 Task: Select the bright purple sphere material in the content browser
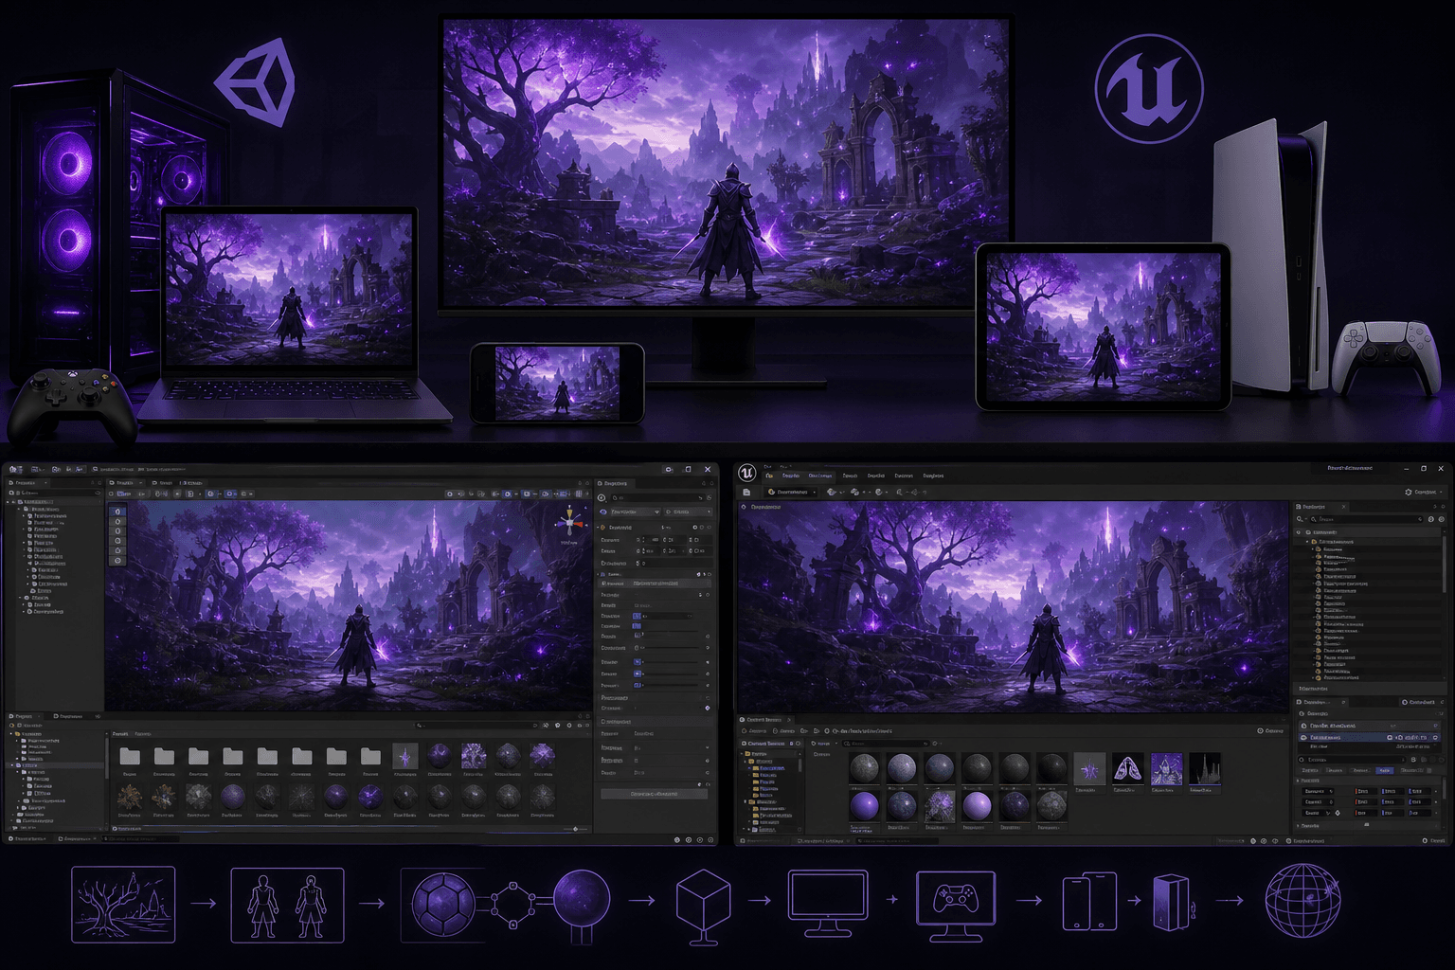(863, 806)
